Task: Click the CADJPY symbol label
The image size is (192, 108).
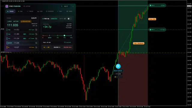Action: (x=34, y=18)
